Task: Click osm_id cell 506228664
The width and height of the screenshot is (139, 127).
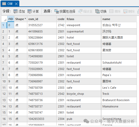Action: pos(42,38)
